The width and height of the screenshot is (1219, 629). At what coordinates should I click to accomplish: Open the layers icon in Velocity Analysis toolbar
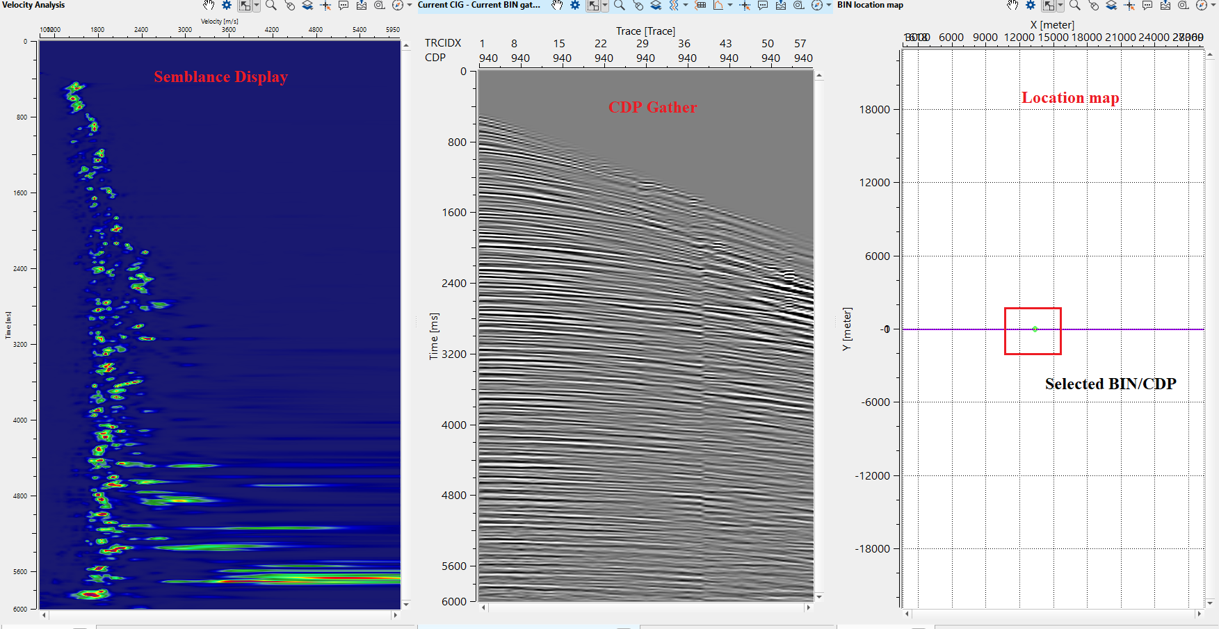coord(307,6)
